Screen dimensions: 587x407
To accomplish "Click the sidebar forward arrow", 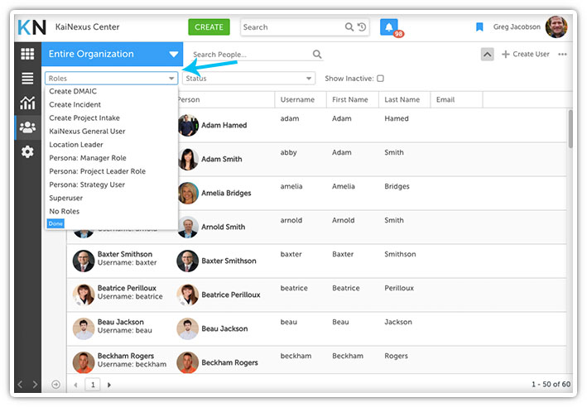I will pos(35,384).
